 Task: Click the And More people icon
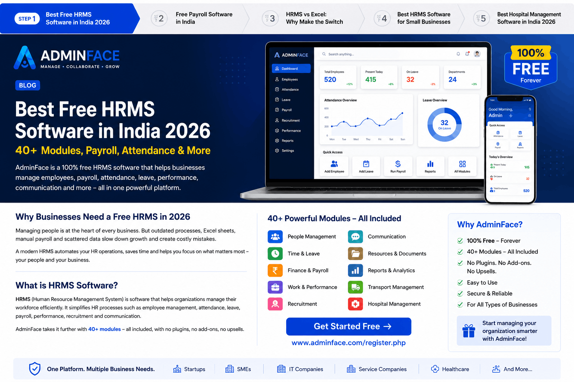click(x=496, y=369)
